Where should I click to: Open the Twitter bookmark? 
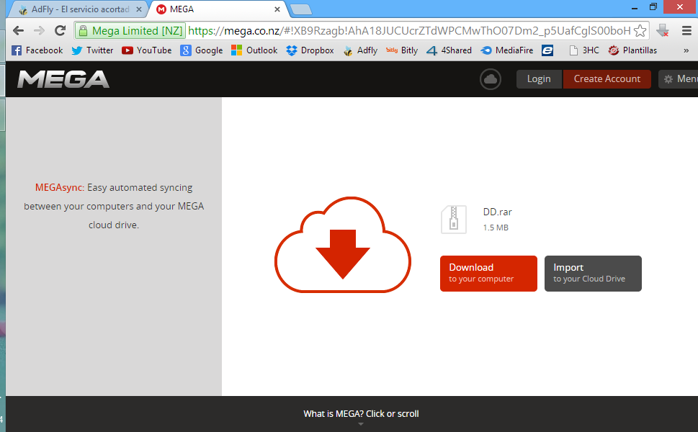[x=93, y=50]
